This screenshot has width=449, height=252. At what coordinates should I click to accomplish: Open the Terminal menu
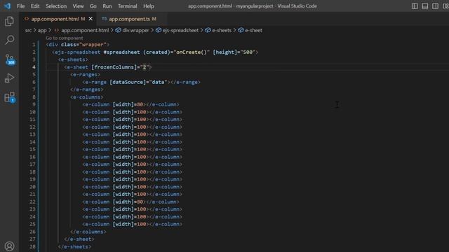pyautogui.click(x=128, y=6)
